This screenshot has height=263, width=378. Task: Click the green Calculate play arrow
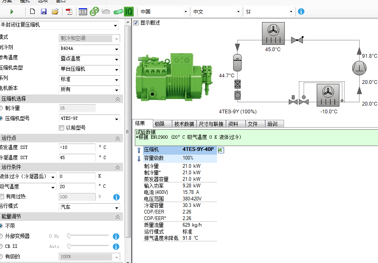[x=12, y=11]
